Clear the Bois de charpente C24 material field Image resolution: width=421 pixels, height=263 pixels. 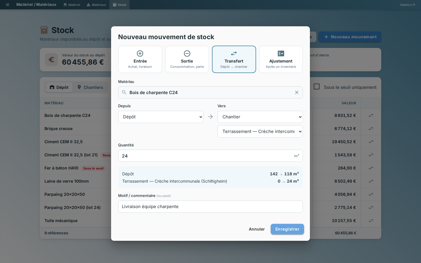click(297, 92)
